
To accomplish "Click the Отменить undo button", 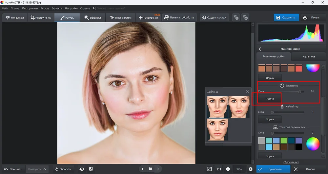I will pyautogui.click(x=13, y=169).
